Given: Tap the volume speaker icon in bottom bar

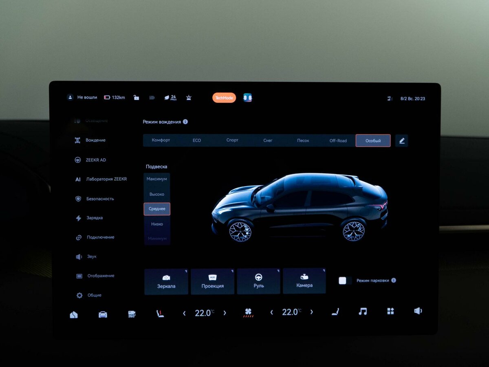Looking at the screenshot, I should [418, 311].
